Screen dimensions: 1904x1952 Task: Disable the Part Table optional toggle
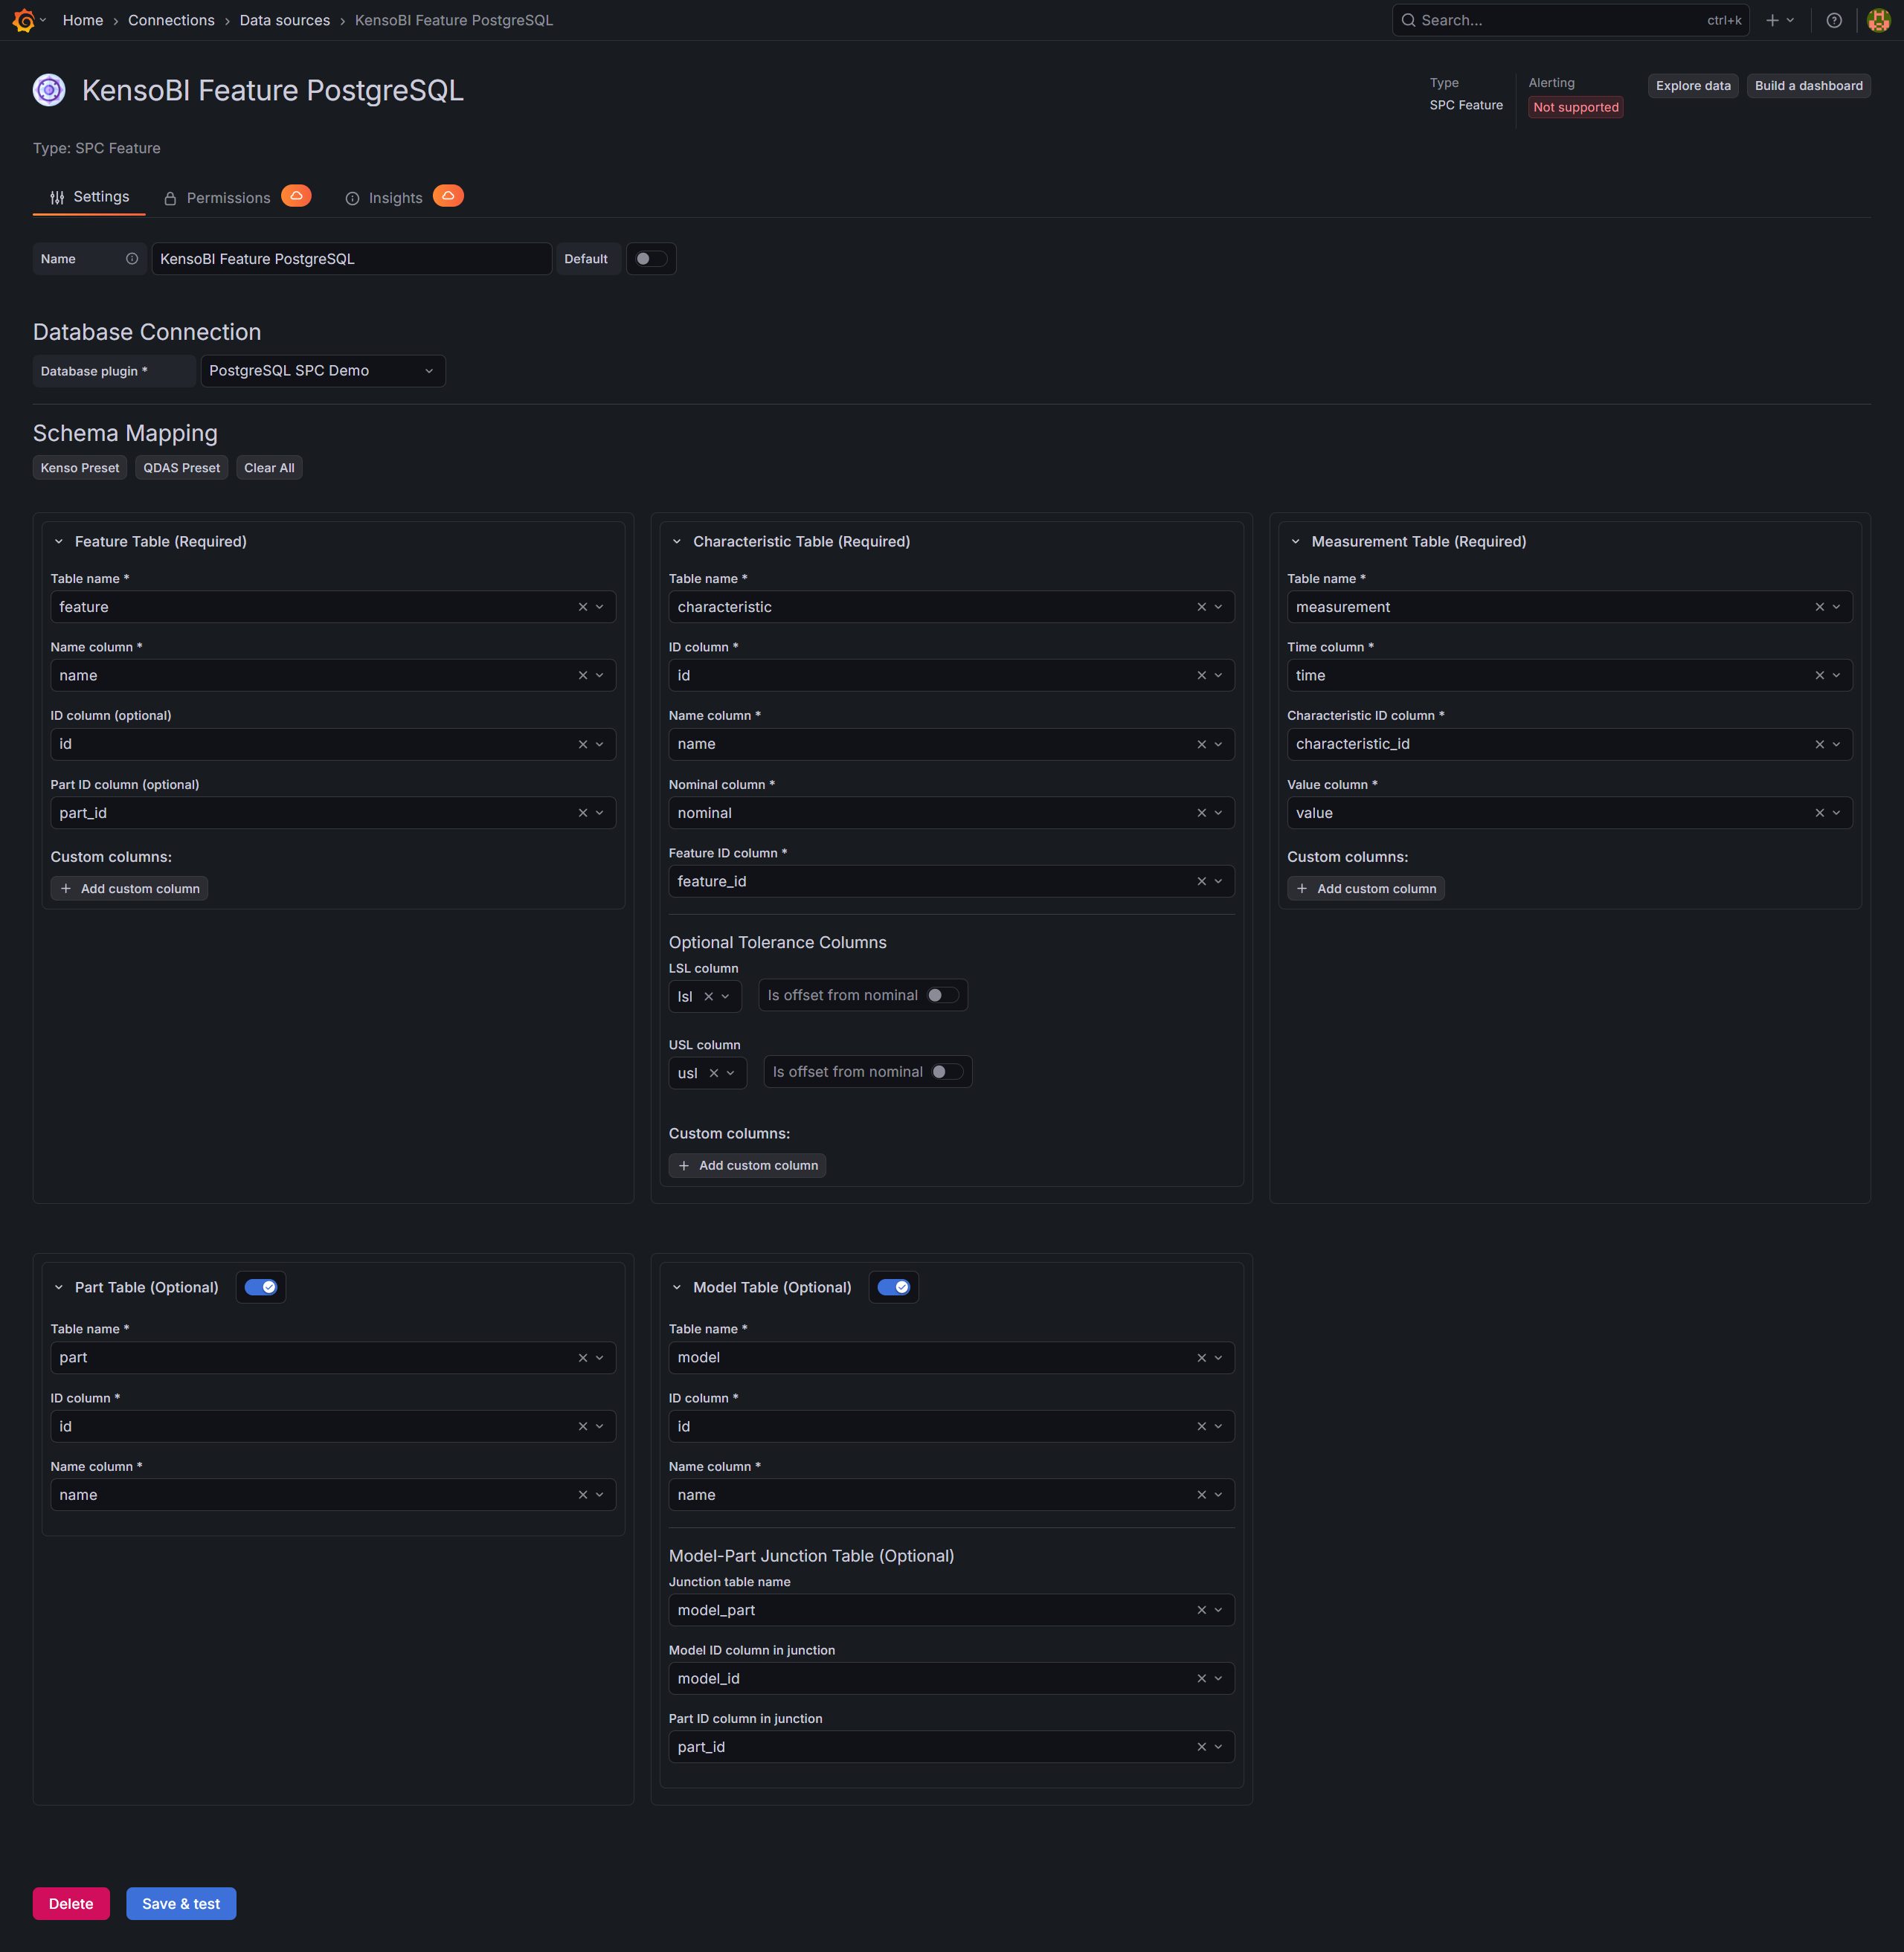pos(261,1287)
